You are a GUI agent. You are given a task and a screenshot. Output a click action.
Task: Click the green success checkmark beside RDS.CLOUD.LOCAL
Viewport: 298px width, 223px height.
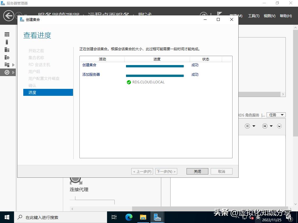pos(129,82)
